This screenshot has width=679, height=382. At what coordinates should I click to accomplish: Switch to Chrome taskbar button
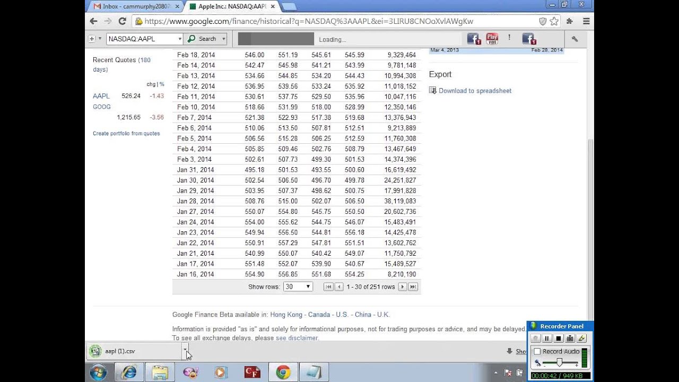pos(283,372)
